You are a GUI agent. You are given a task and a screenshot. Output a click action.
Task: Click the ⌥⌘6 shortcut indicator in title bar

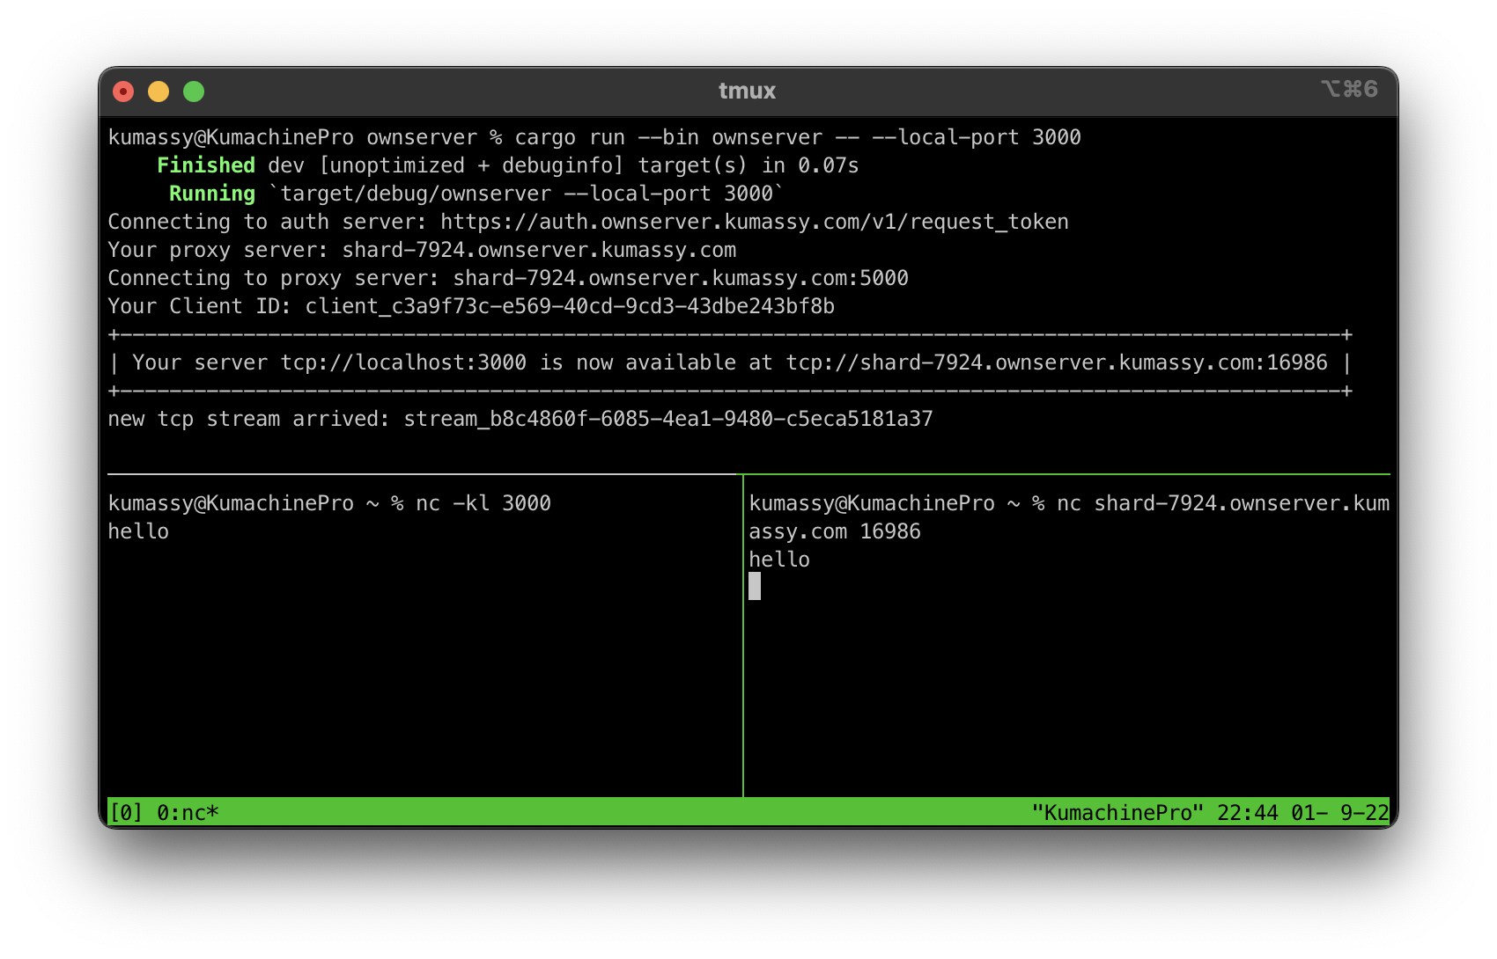pyautogui.click(x=1349, y=89)
